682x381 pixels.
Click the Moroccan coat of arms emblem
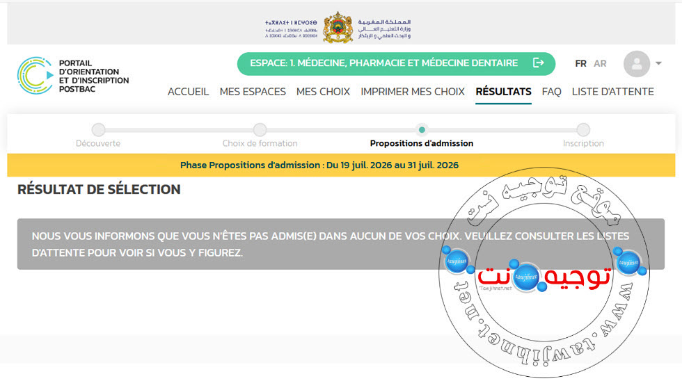coord(338,27)
